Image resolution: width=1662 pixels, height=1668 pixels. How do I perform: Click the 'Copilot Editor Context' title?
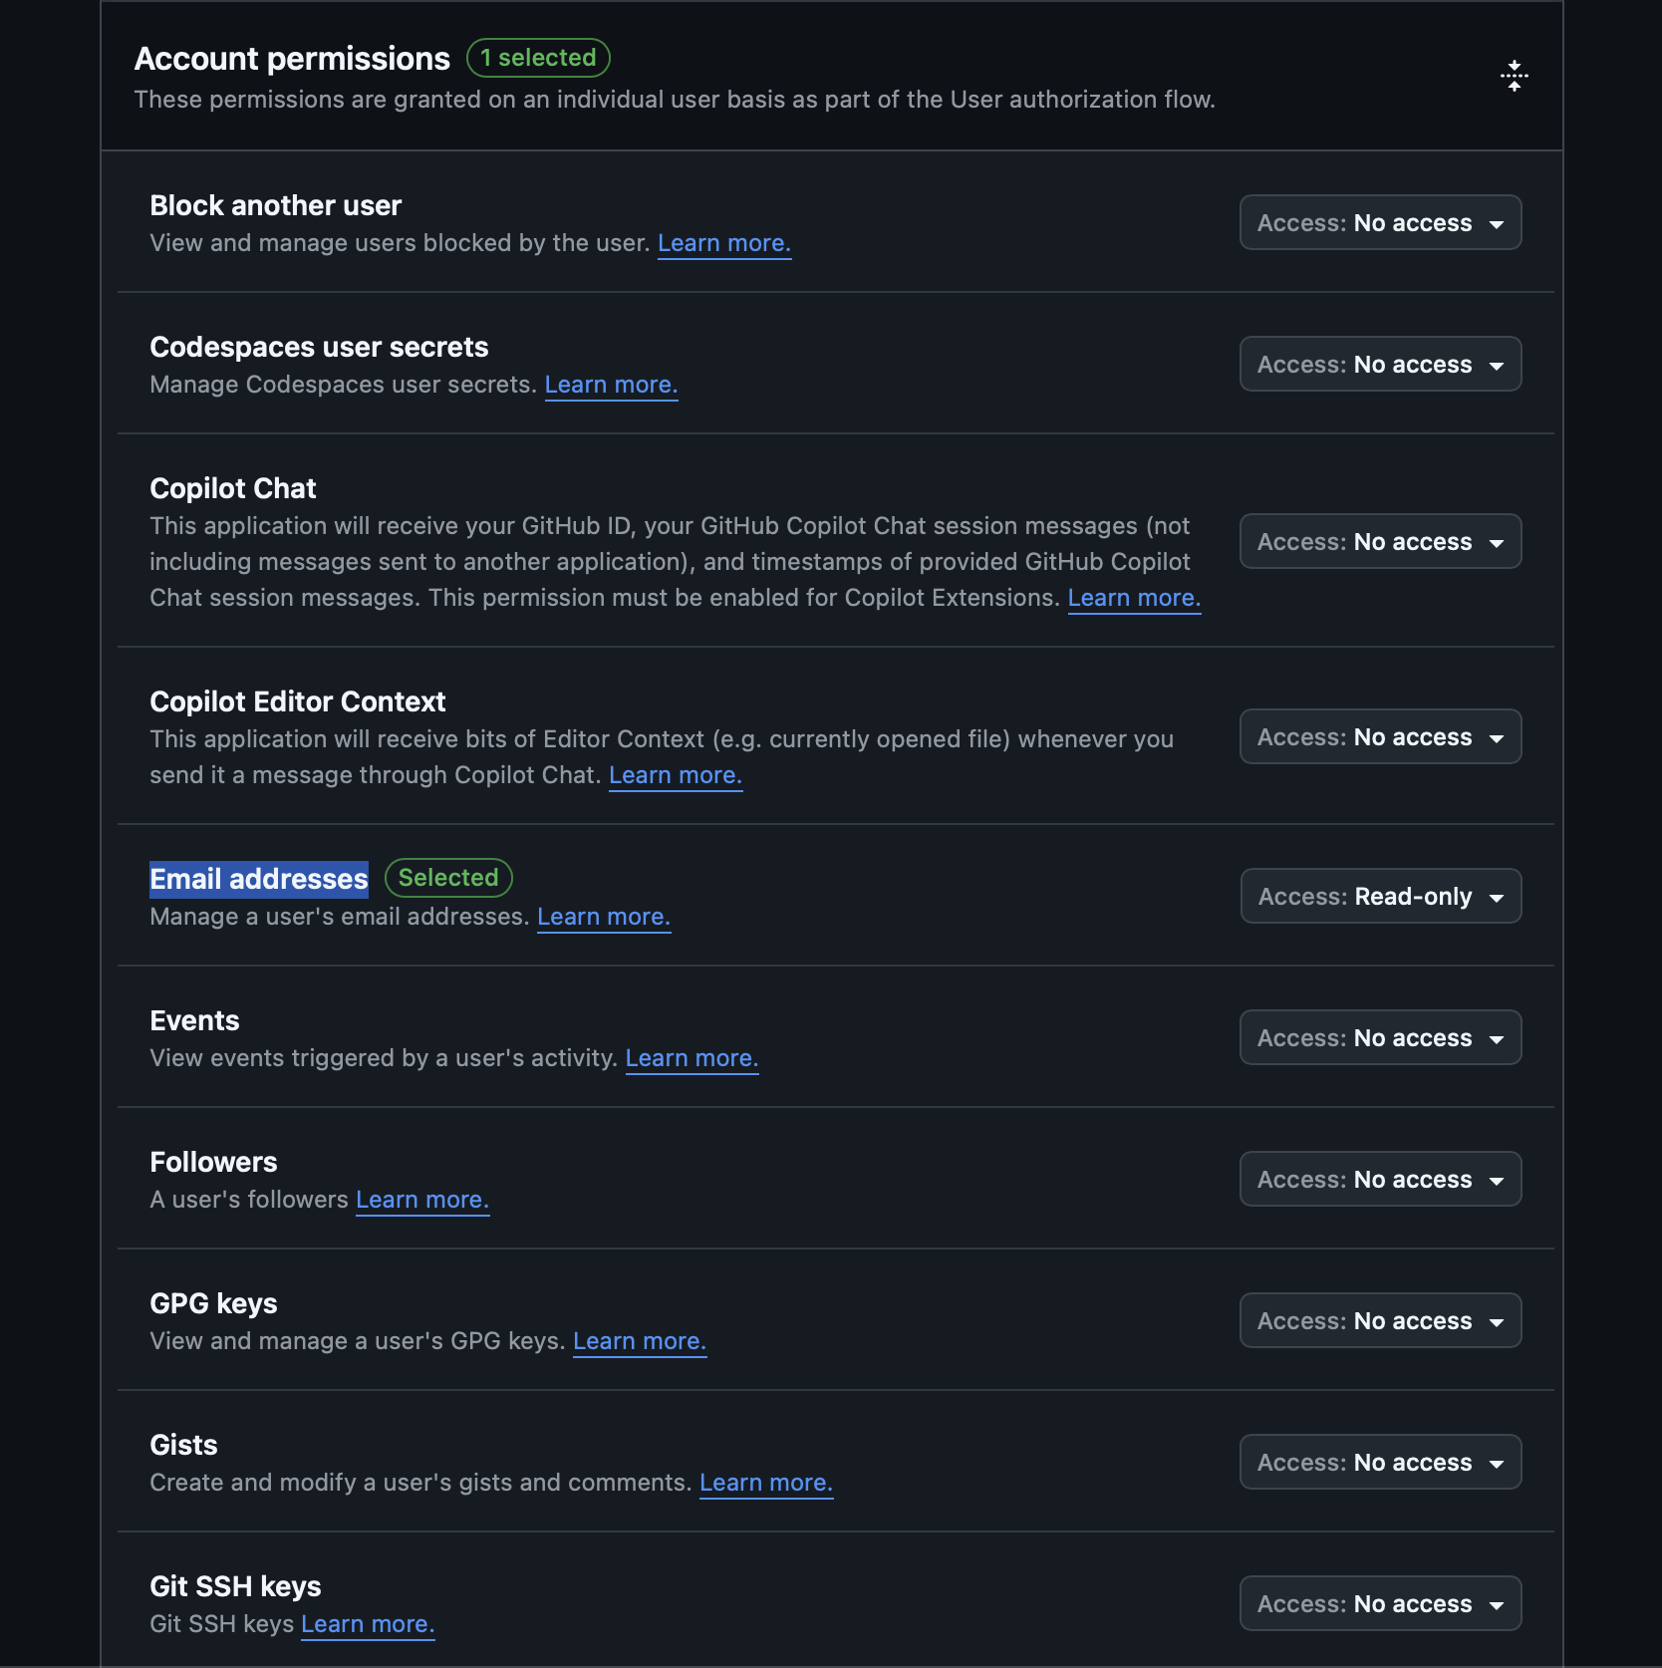click(x=298, y=701)
